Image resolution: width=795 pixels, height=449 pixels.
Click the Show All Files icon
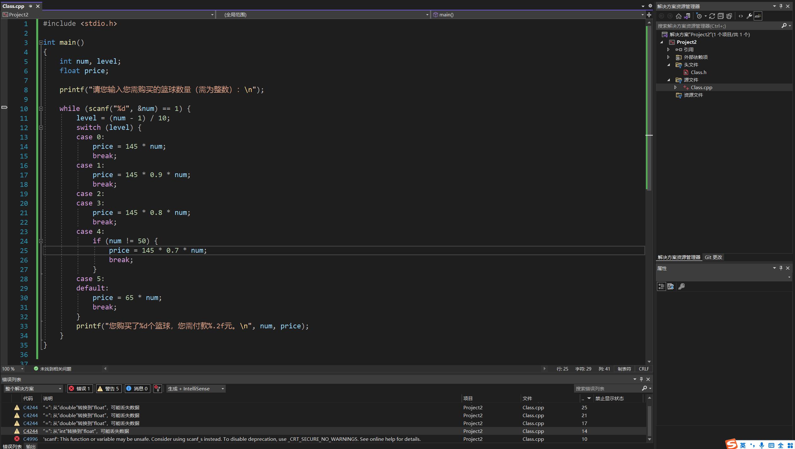click(729, 16)
